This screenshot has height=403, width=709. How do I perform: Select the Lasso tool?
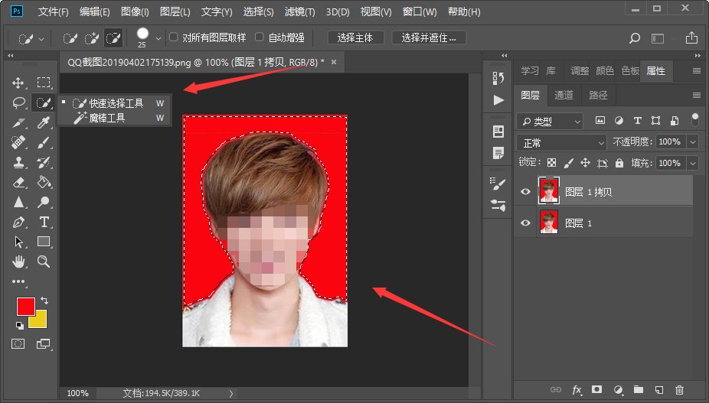tap(18, 103)
